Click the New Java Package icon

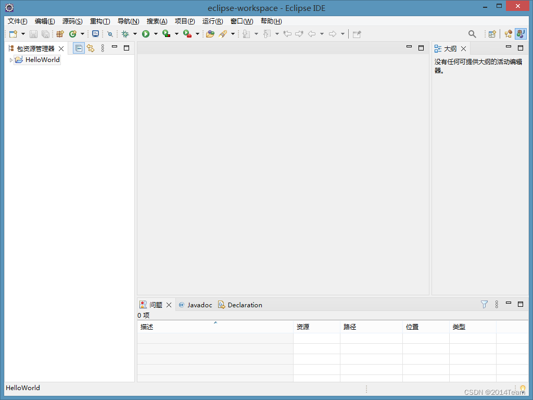click(x=60, y=34)
